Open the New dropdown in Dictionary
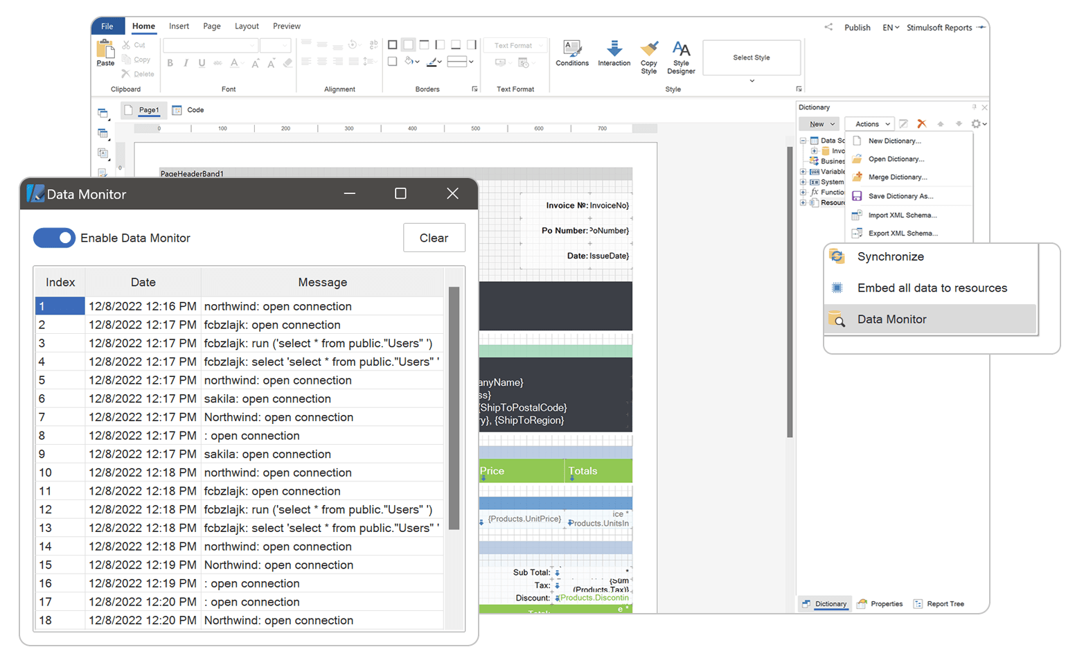The height and width of the screenshot is (665, 1075). click(x=821, y=124)
